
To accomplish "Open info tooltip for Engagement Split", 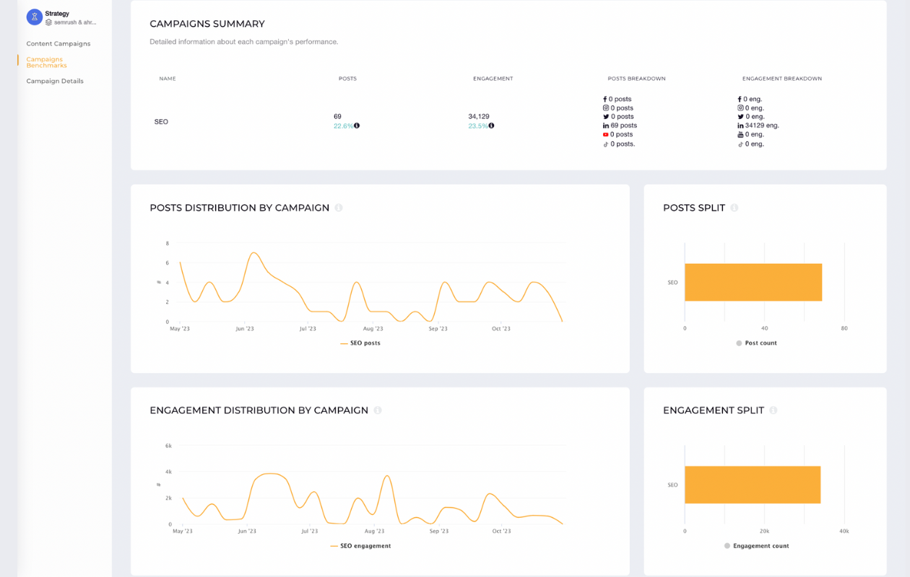I will (x=773, y=410).
